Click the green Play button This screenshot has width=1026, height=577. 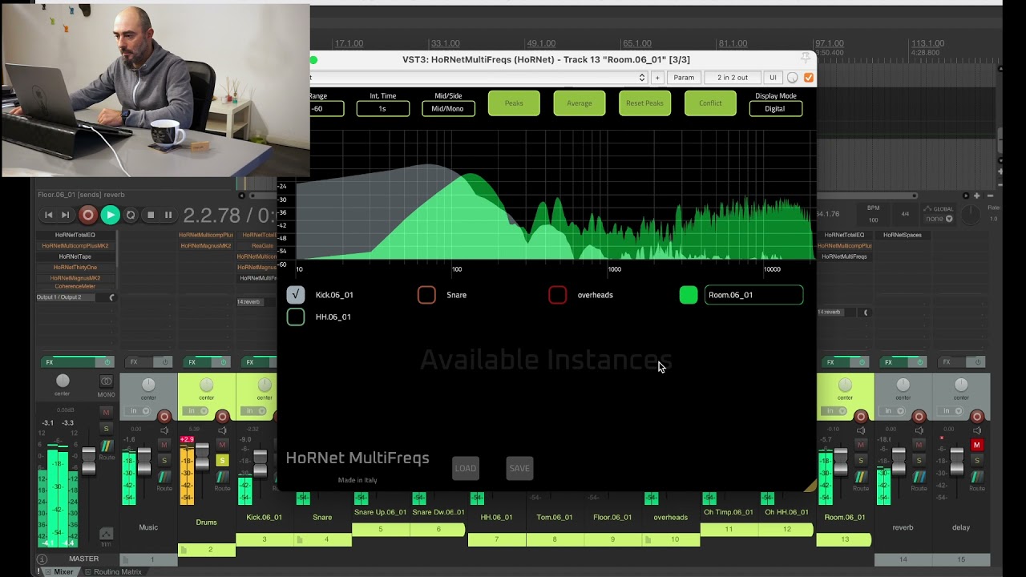coord(111,215)
